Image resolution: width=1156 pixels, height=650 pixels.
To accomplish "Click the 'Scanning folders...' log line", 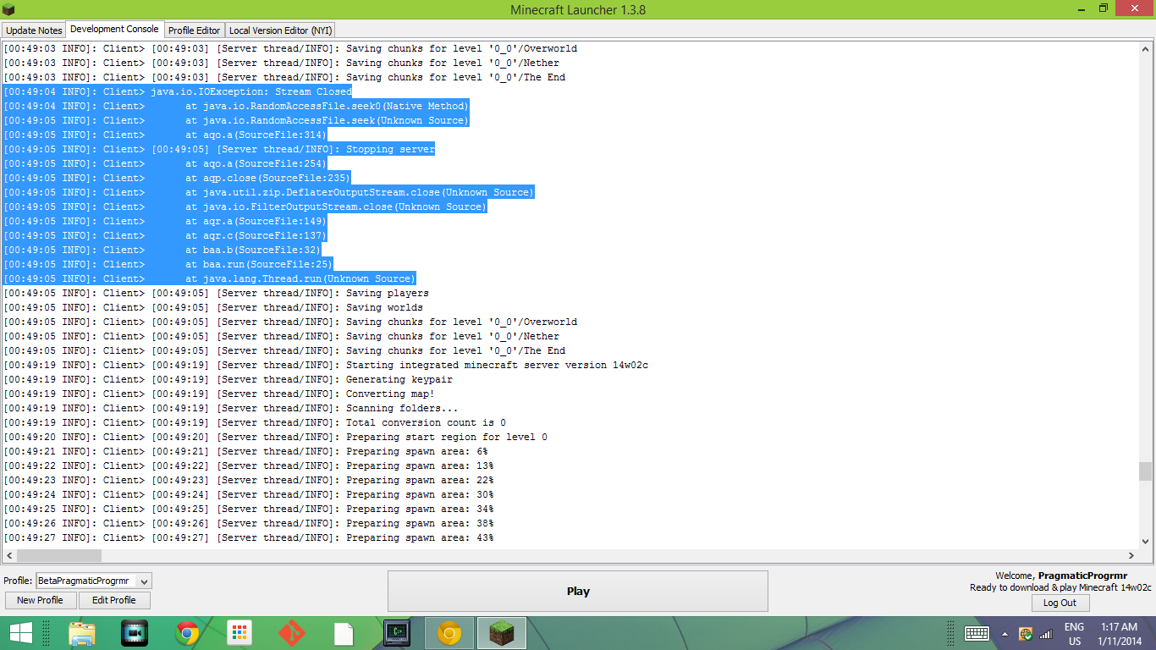I will pyautogui.click(x=231, y=408).
